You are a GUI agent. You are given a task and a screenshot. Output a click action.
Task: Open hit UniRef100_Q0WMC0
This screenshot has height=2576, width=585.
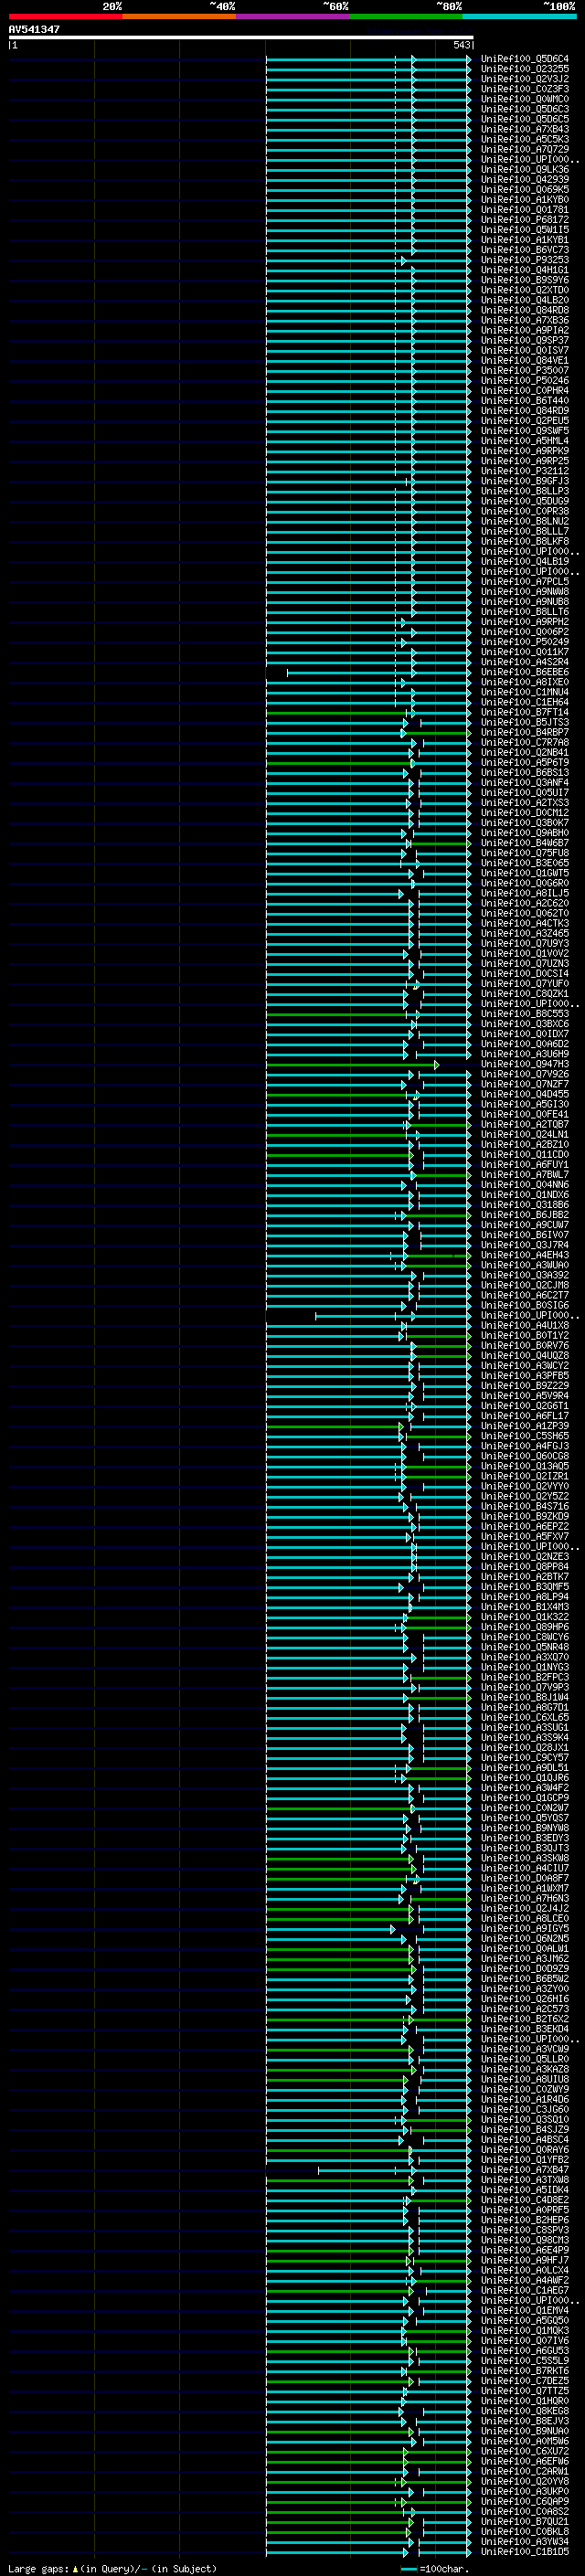pos(525,99)
